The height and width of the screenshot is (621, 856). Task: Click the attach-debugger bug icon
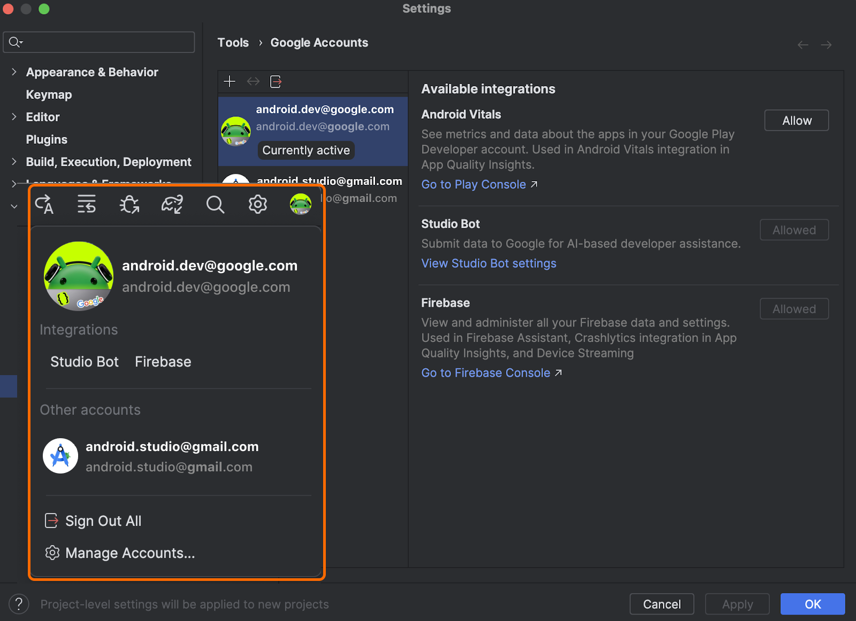pyautogui.click(x=129, y=204)
